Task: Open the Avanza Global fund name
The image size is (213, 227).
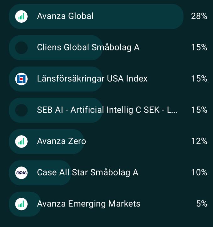Action: [x=65, y=16]
